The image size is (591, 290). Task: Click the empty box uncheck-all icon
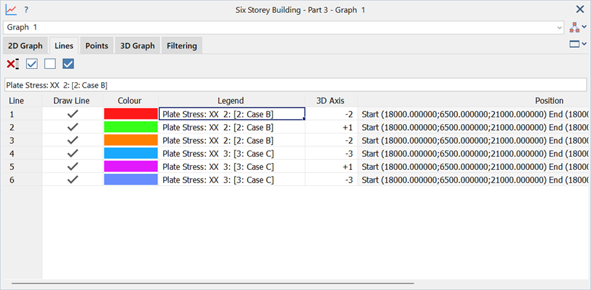50,64
